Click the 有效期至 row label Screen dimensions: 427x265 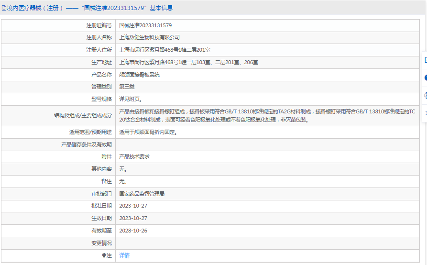click(x=101, y=231)
